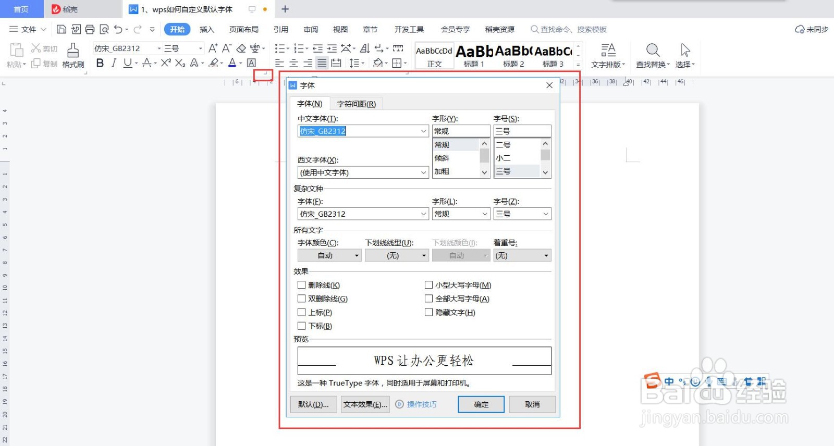
Task: Open complex script 字体(F) dropdown
Action: (x=424, y=214)
